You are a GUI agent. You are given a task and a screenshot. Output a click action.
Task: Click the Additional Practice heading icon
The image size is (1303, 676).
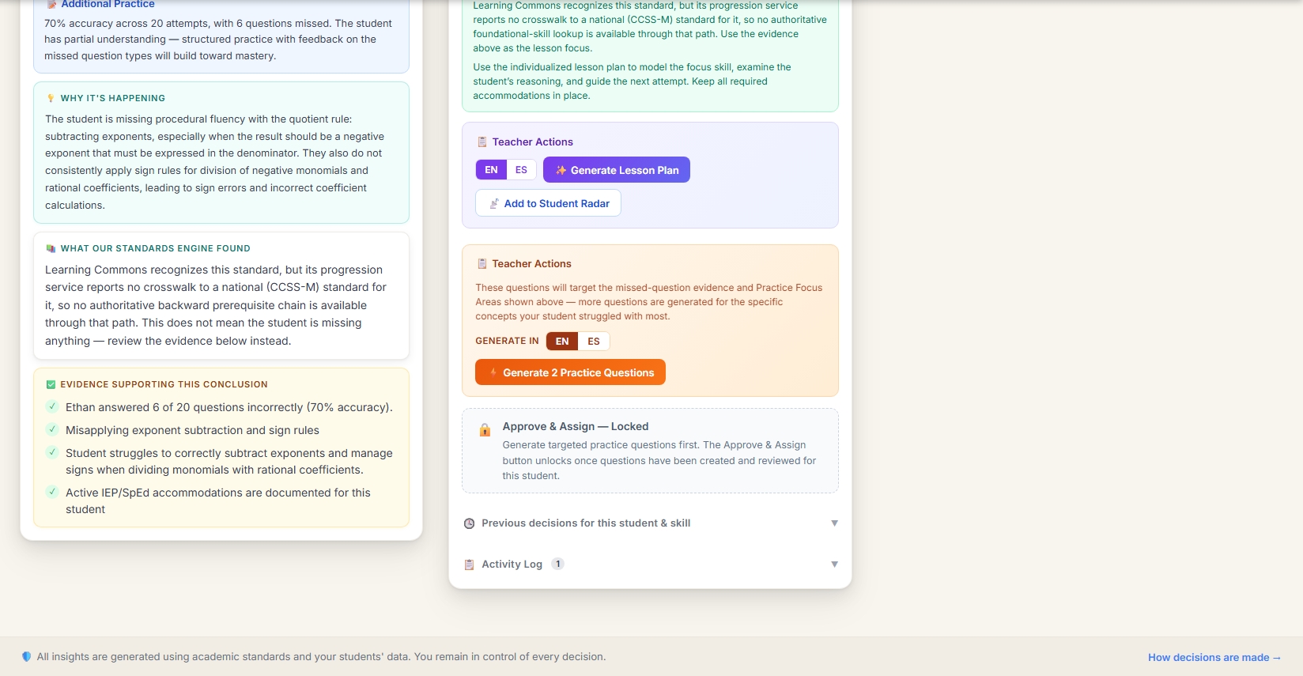51,4
